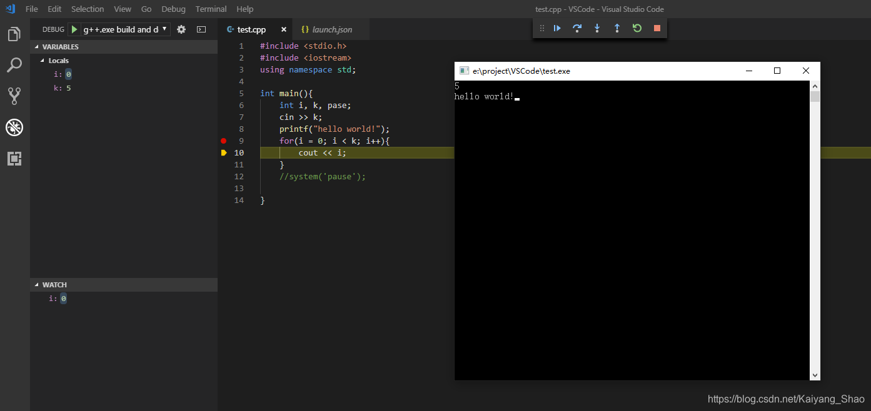The height and width of the screenshot is (411, 871).
Task: Toggle the breakpoint on line 9
Action: 223,141
